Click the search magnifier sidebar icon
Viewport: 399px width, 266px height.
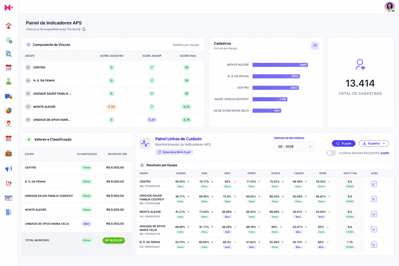click(9, 54)
